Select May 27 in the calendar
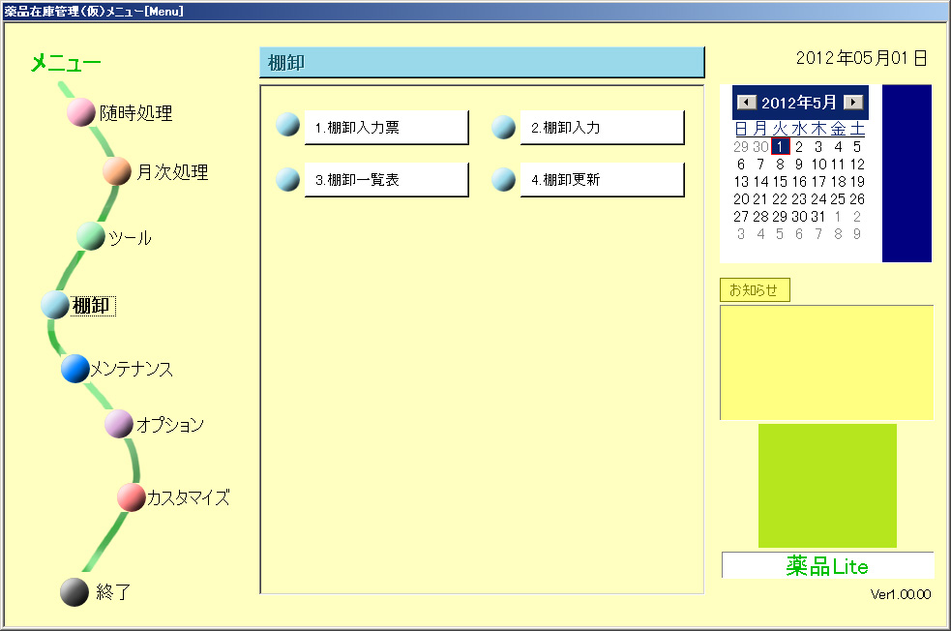Viewport: 951px width, 631px height. coord(741,217)
